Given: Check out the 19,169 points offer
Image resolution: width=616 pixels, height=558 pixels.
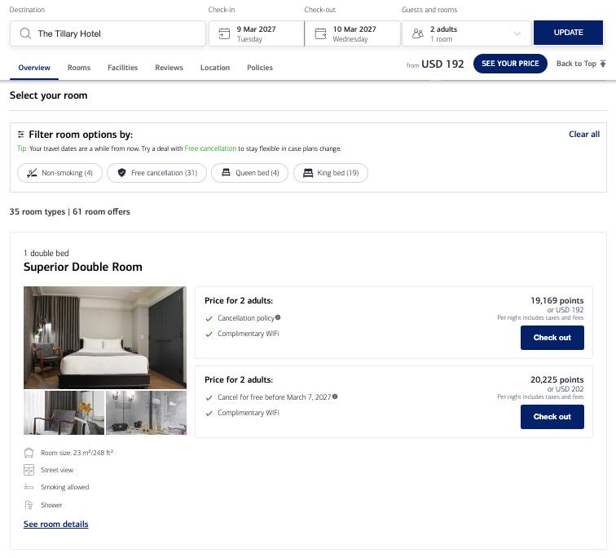Looking at the screenshot, I should (x=552, y=338).
